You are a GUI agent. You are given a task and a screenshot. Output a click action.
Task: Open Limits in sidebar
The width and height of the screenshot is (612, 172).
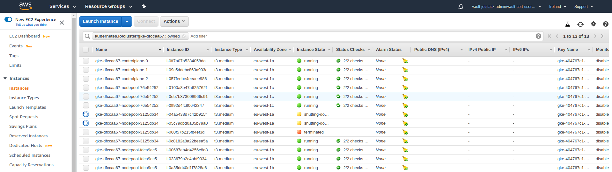15,65
